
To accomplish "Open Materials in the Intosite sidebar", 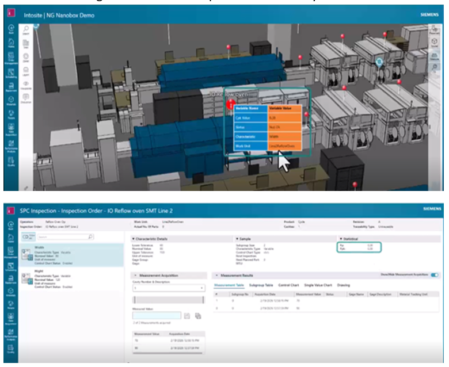I will tap(11, 101).
